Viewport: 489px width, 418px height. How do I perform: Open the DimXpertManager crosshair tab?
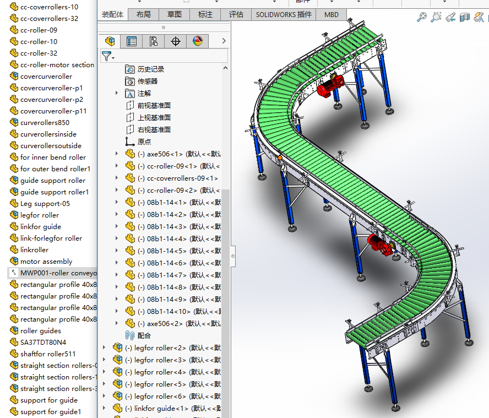tap(176, 41)
